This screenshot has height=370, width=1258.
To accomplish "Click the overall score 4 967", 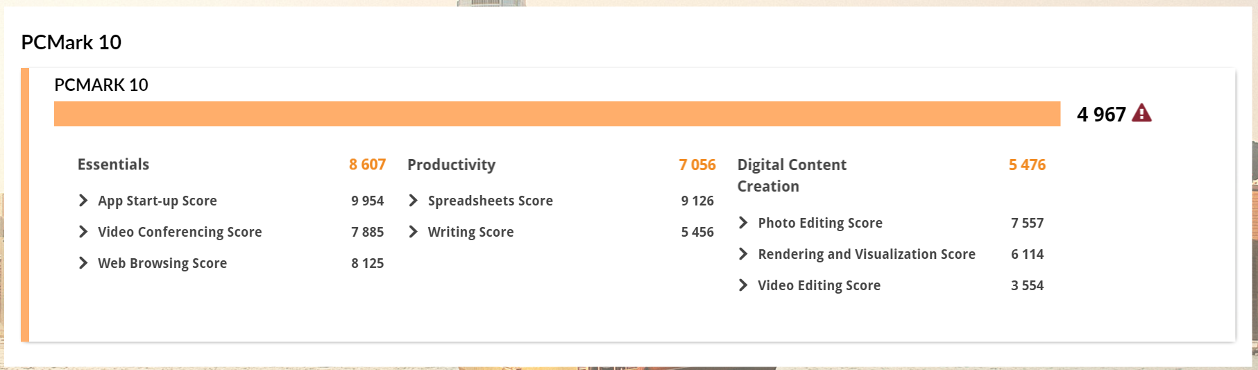I will click(x=1101, y=115).
